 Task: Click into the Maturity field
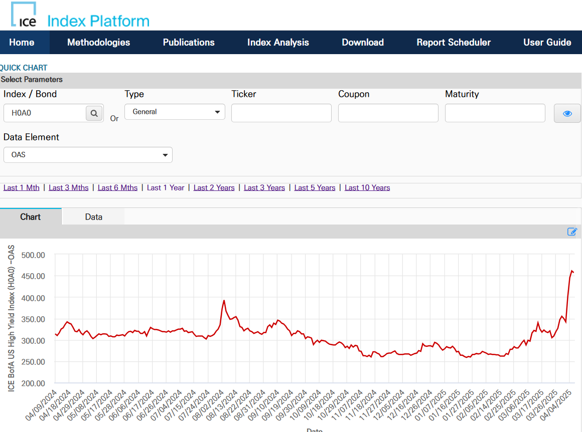(495, 113)
